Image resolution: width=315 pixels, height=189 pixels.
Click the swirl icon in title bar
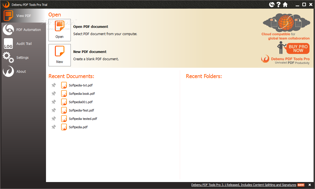tap(272, 4)
